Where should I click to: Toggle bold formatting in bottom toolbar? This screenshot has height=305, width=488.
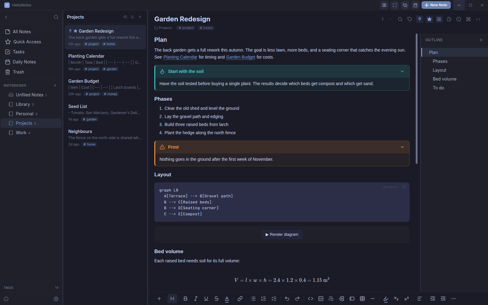tap(185, 299)
